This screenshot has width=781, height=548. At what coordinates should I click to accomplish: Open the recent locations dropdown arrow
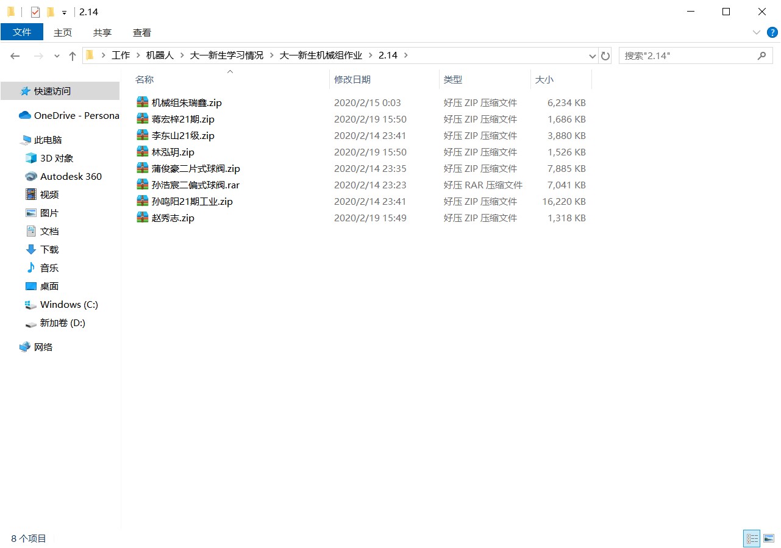57,55
